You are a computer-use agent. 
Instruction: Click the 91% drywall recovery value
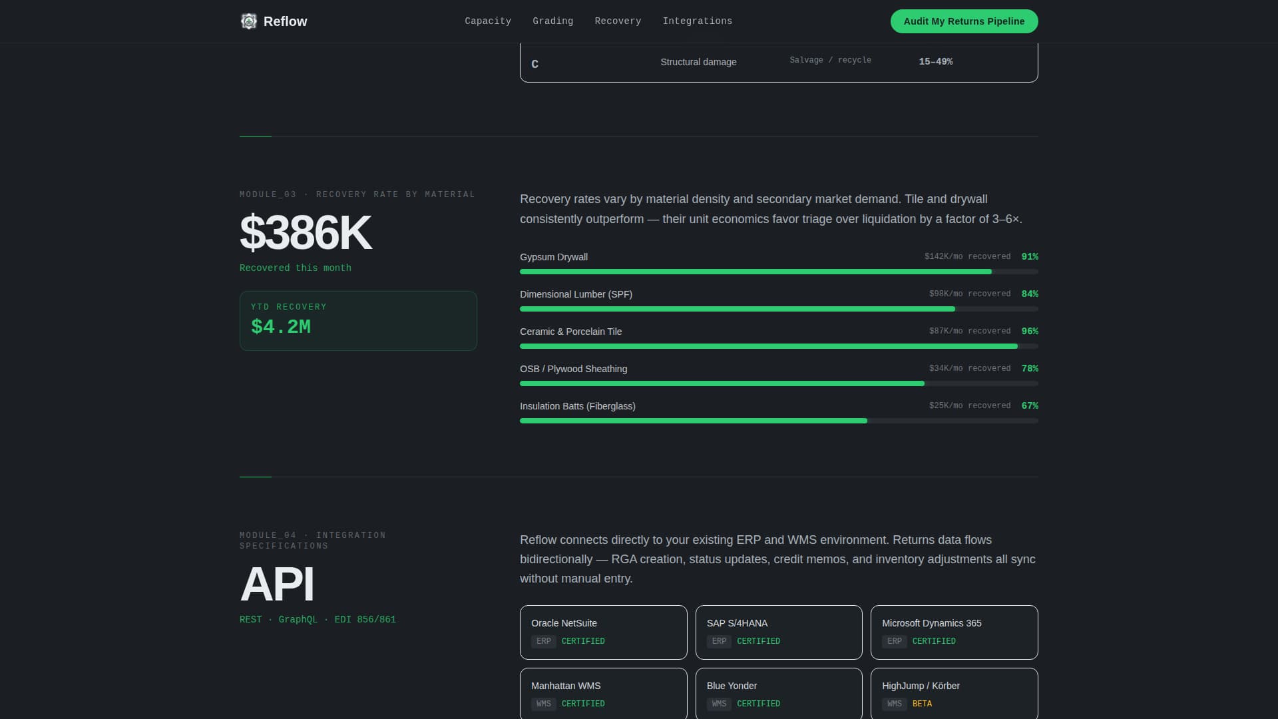(x=1030, y=256)
